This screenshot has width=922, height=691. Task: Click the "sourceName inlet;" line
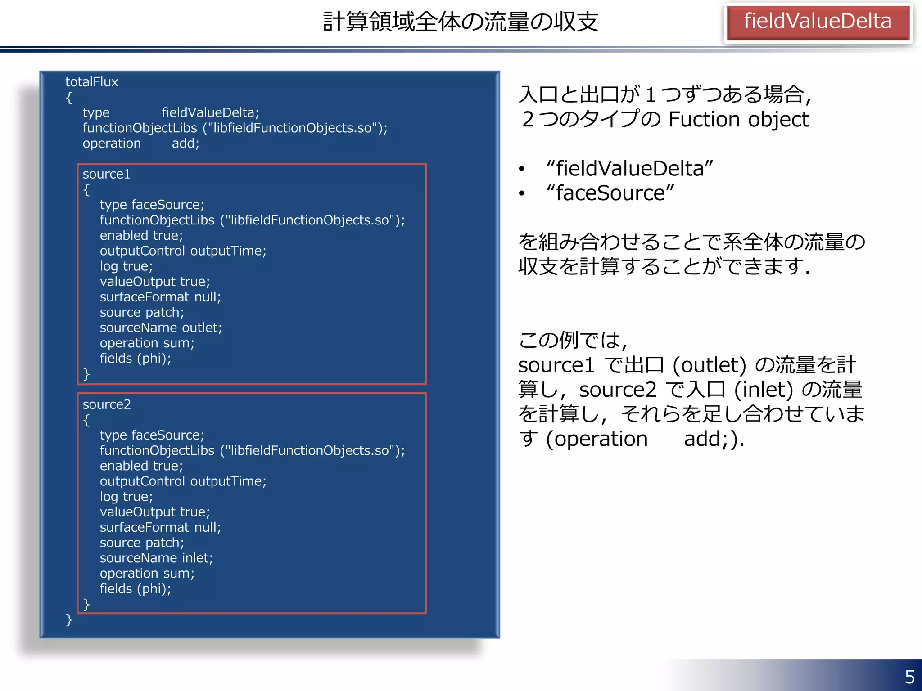(x=156, y=558)
